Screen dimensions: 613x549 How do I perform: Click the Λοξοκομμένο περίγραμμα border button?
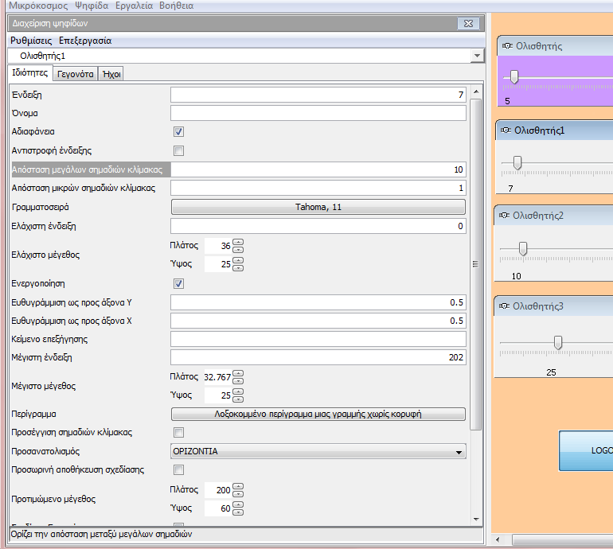click(x=318, y=415)
